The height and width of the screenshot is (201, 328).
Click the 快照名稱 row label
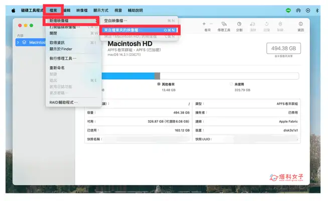coord(95,139)
